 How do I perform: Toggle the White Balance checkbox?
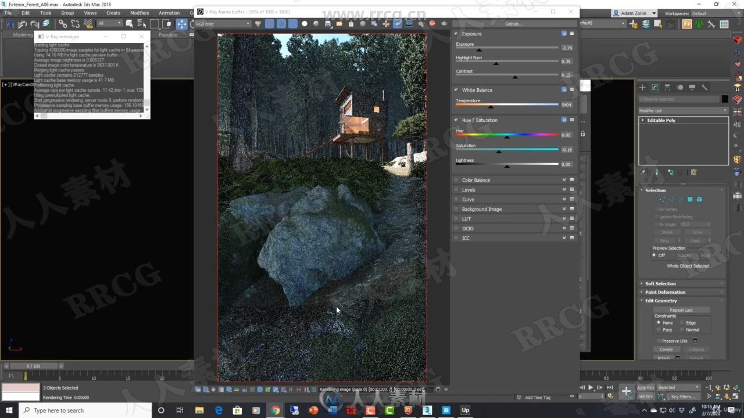pos(456,90)
